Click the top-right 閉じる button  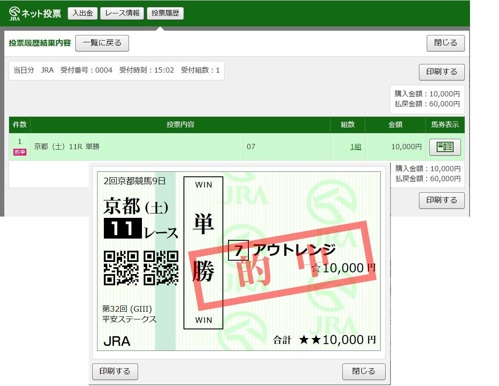(445, 43)
